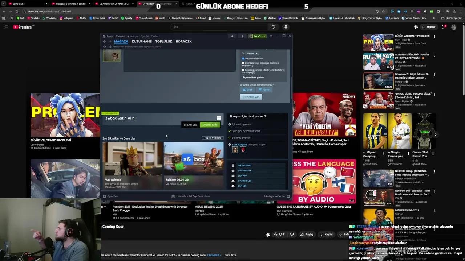
Task: Open BORAOZK profile tab in Steam
Action: pos(184,41)
